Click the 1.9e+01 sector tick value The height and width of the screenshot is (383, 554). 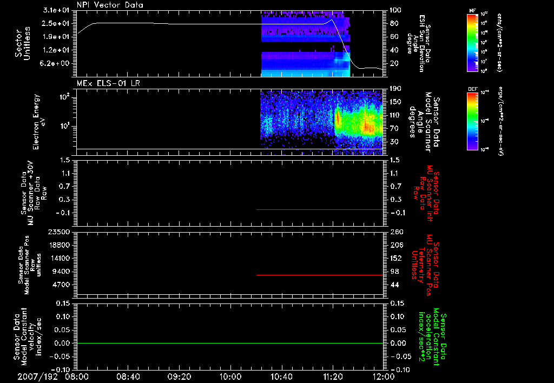[56, 37]
